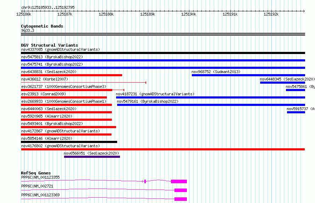This screenshot has width=315, height=203.
Task: Click the 125191k ruler position
Action: 230,14
